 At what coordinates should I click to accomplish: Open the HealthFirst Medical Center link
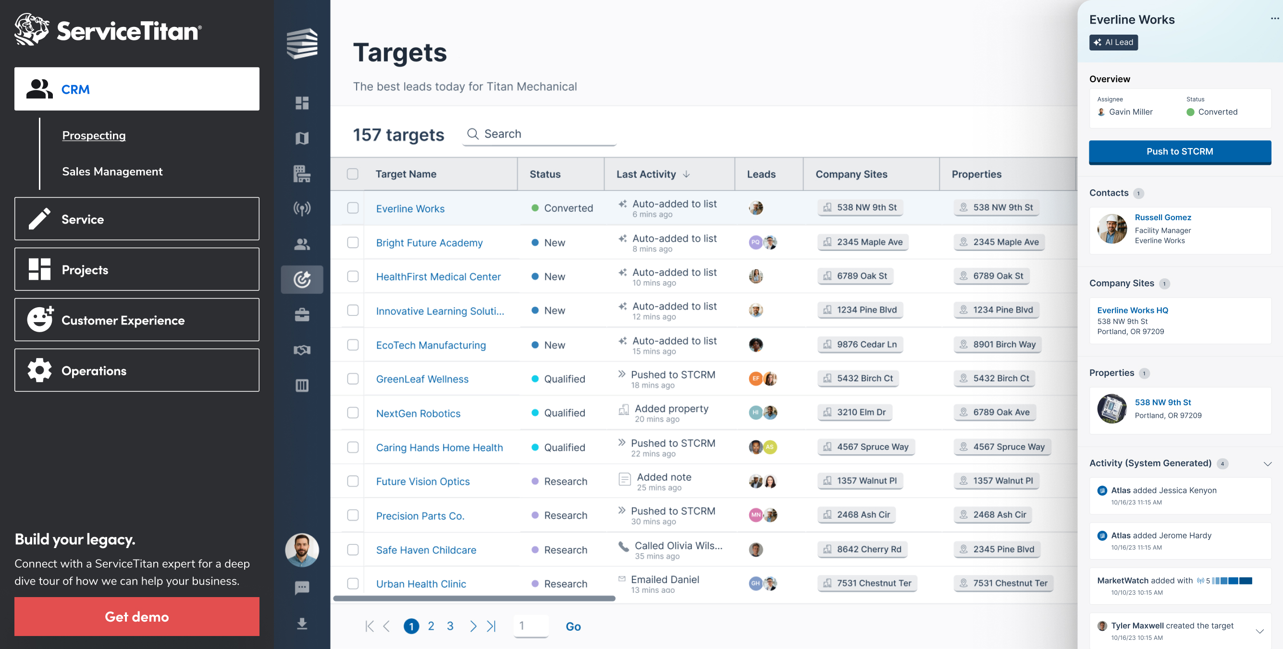tap(438, 276)
